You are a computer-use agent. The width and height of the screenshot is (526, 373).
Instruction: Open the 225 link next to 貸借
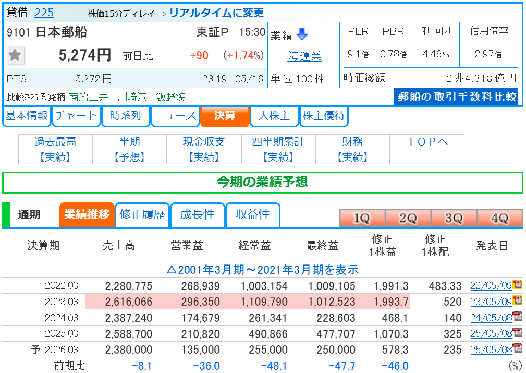point(44,13)
